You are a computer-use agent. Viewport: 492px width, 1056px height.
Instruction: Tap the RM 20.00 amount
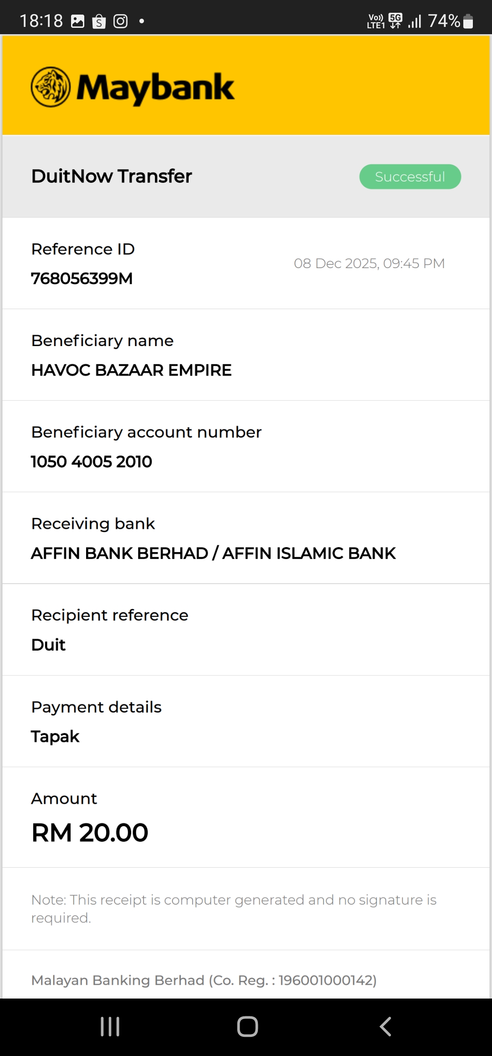tap(90, 833)
